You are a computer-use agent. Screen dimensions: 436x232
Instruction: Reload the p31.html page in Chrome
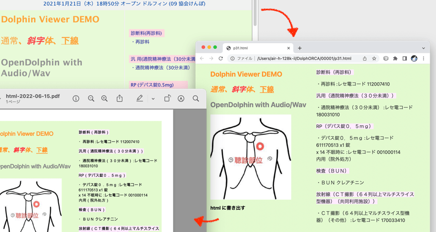pos(221,58)
